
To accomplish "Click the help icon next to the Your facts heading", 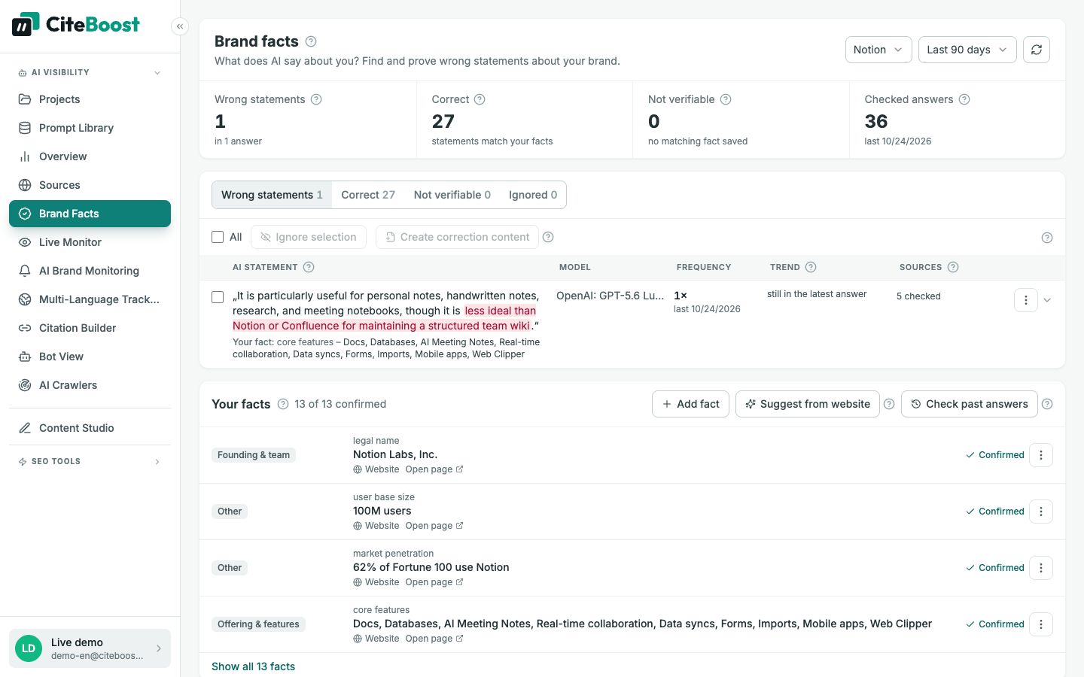I will [x=283, y=404].
